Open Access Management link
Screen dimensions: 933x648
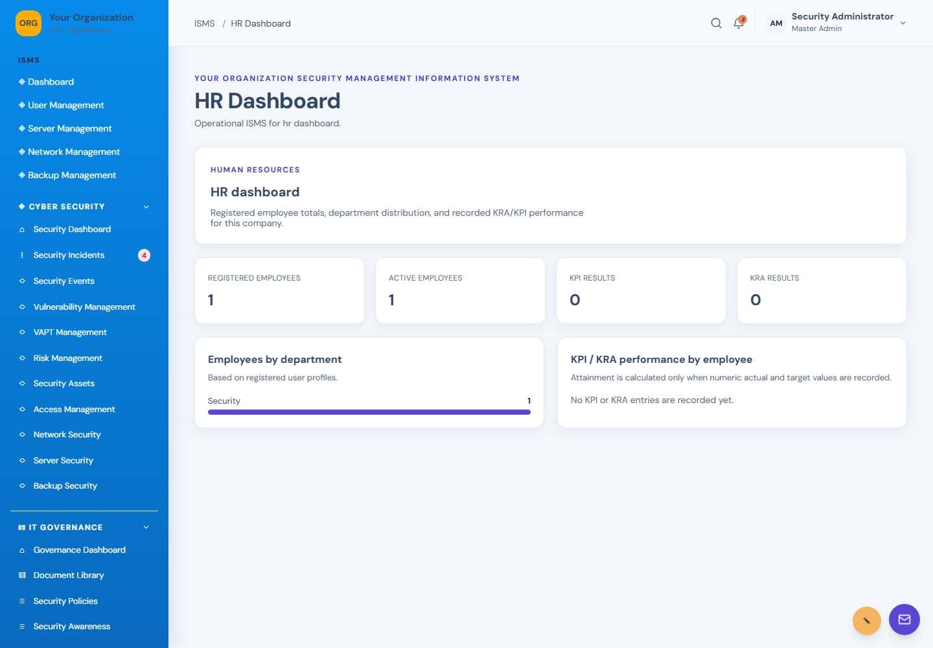pos(84,410)
